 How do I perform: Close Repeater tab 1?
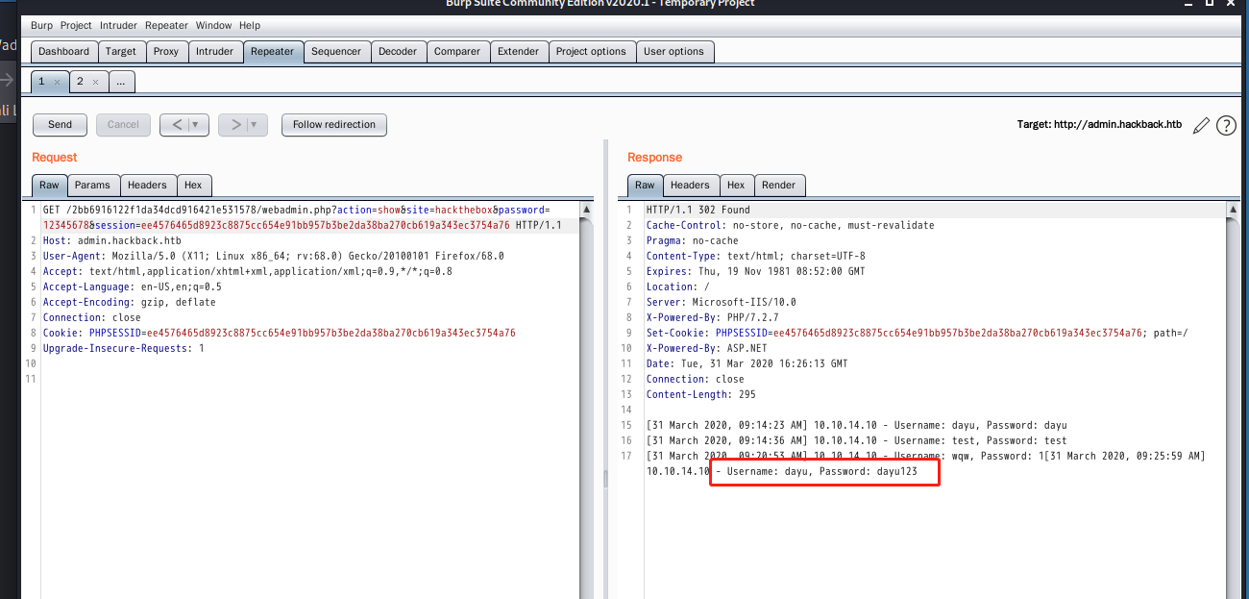click(57, 83)
